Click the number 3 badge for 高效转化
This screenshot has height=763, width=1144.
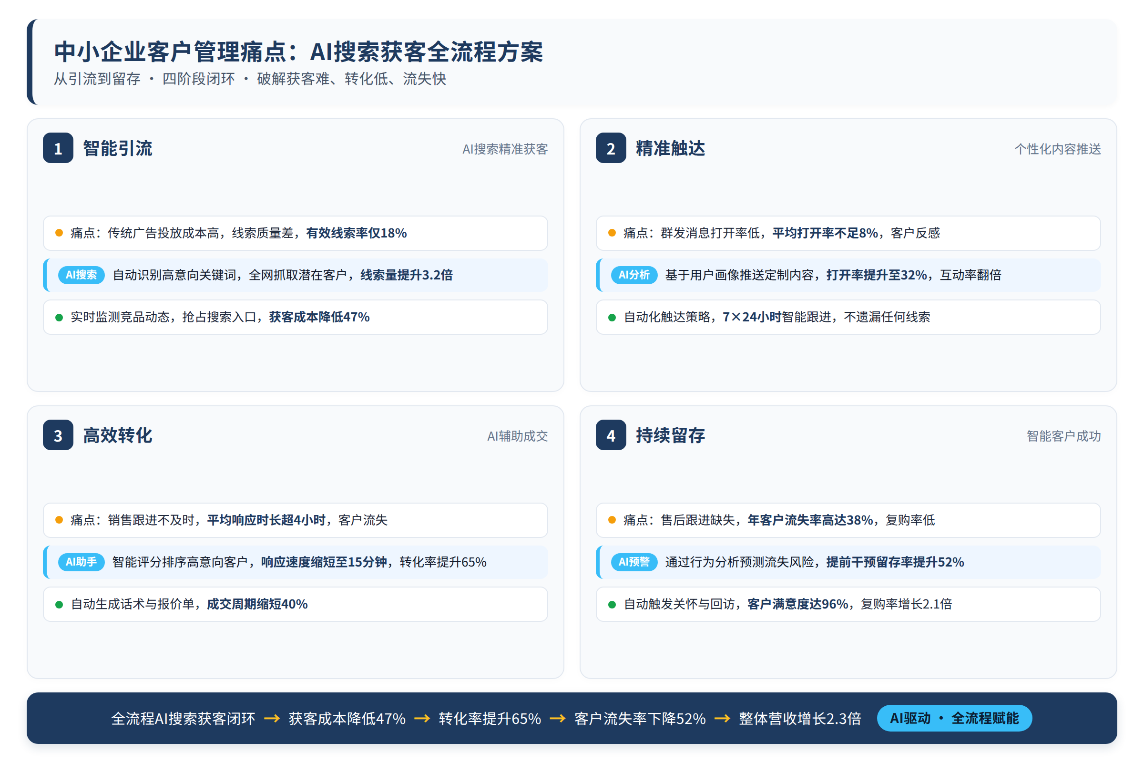pos(58,435)
